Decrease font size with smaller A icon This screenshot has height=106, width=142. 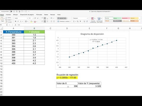pyautogui.click(x=38, y=18)
